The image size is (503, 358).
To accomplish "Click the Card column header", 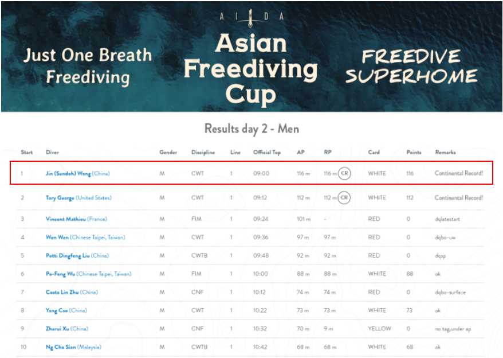I will (x=374, y=153).
